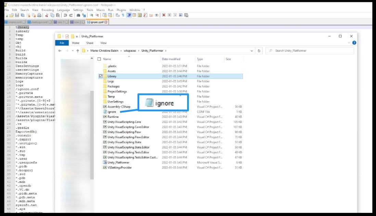This screenshot has height=216, width=376.
Task: Open the quick access toolbar dropdown
Action: click(x=76, y=36)
